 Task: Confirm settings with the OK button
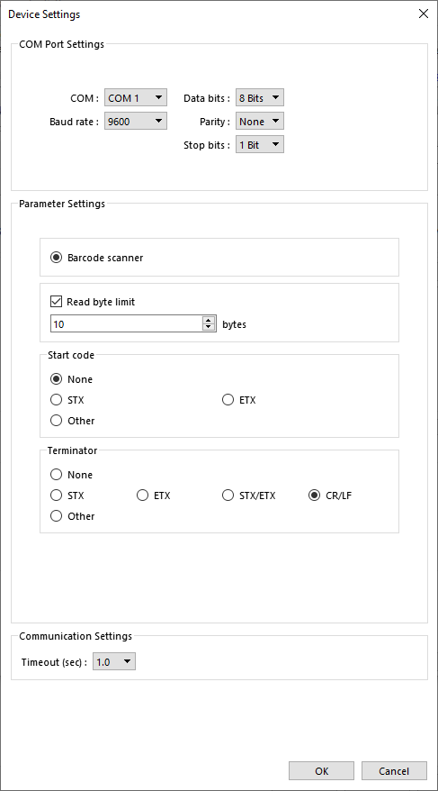(322, 771)
